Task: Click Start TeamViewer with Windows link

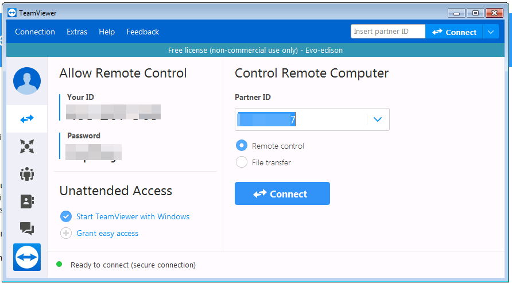Action: [x=133, y=216]
